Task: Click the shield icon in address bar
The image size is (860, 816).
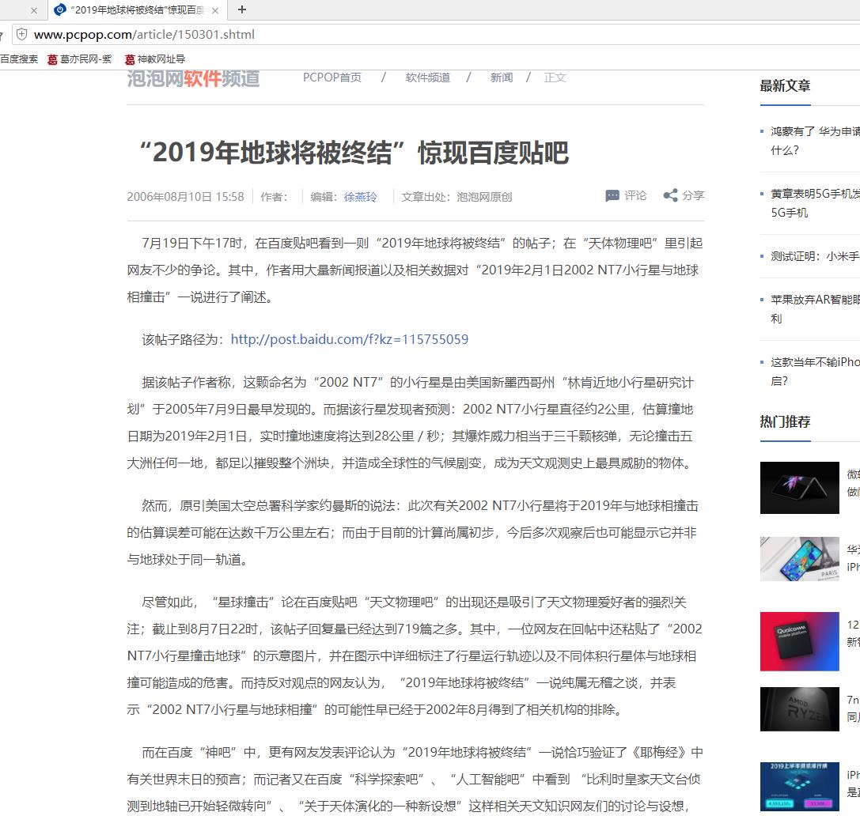Action: (22, 35)
